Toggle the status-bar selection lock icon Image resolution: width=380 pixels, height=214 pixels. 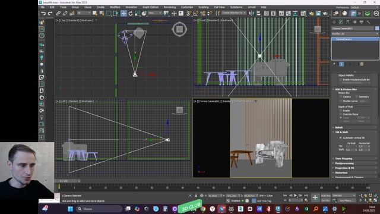(x=196, y=196)
